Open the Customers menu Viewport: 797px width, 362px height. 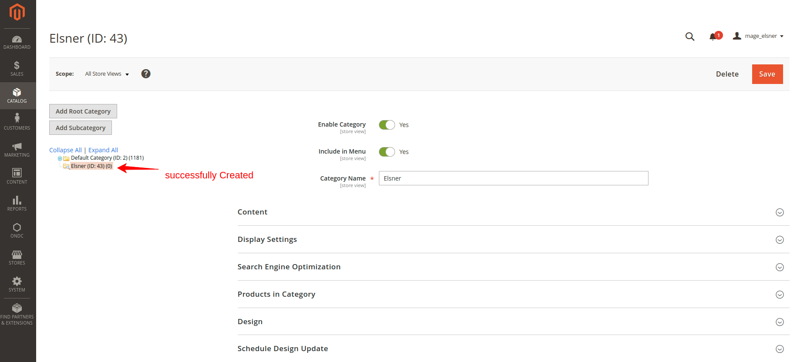17,123
